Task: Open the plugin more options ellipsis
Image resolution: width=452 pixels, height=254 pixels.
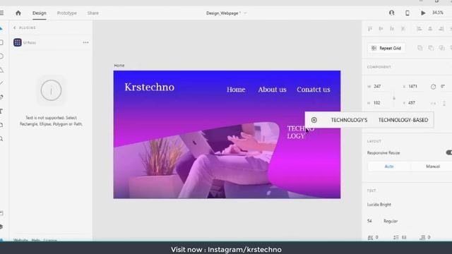Action: coord(85,42)
